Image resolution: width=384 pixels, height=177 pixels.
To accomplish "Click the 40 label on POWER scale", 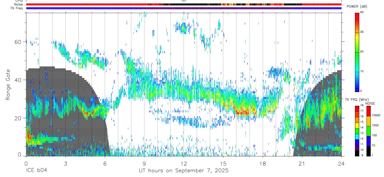I will point(362,12).
